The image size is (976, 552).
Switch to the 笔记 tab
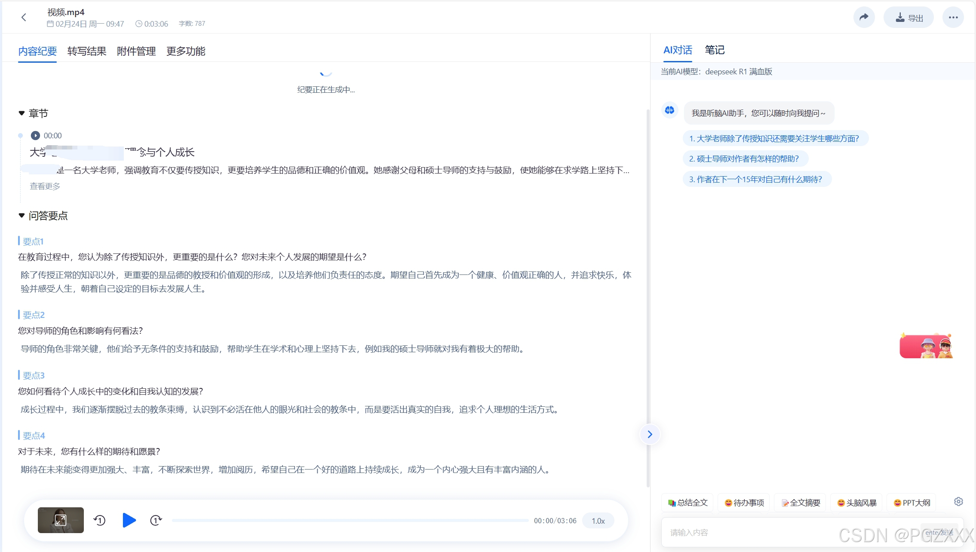click(x=715, y=50)
